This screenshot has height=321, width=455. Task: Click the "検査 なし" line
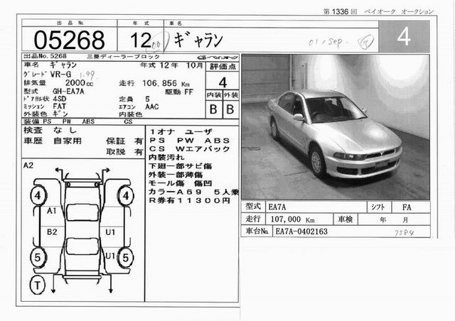pos(50,131)
